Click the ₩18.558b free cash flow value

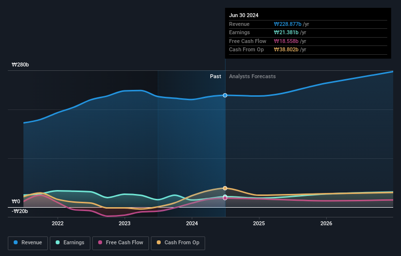tap(286, 41)
